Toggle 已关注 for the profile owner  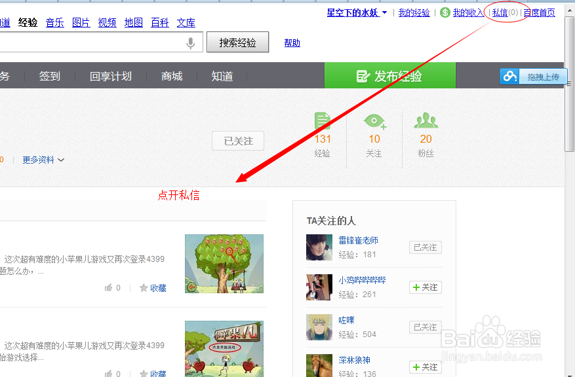[238, 141]
